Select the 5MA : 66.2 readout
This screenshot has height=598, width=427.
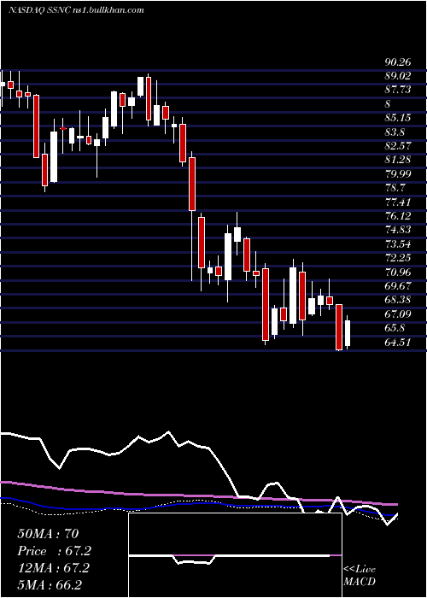[x=50, y=585]
